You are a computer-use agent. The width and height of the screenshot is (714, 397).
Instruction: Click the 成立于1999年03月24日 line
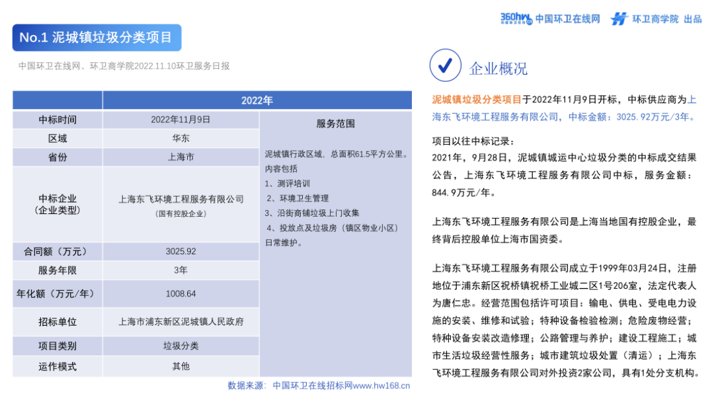pyautogui.click(x=564, y=268)
